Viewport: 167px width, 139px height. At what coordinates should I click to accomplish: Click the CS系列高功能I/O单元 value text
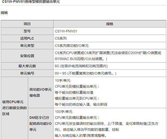[x=72, y=46]
